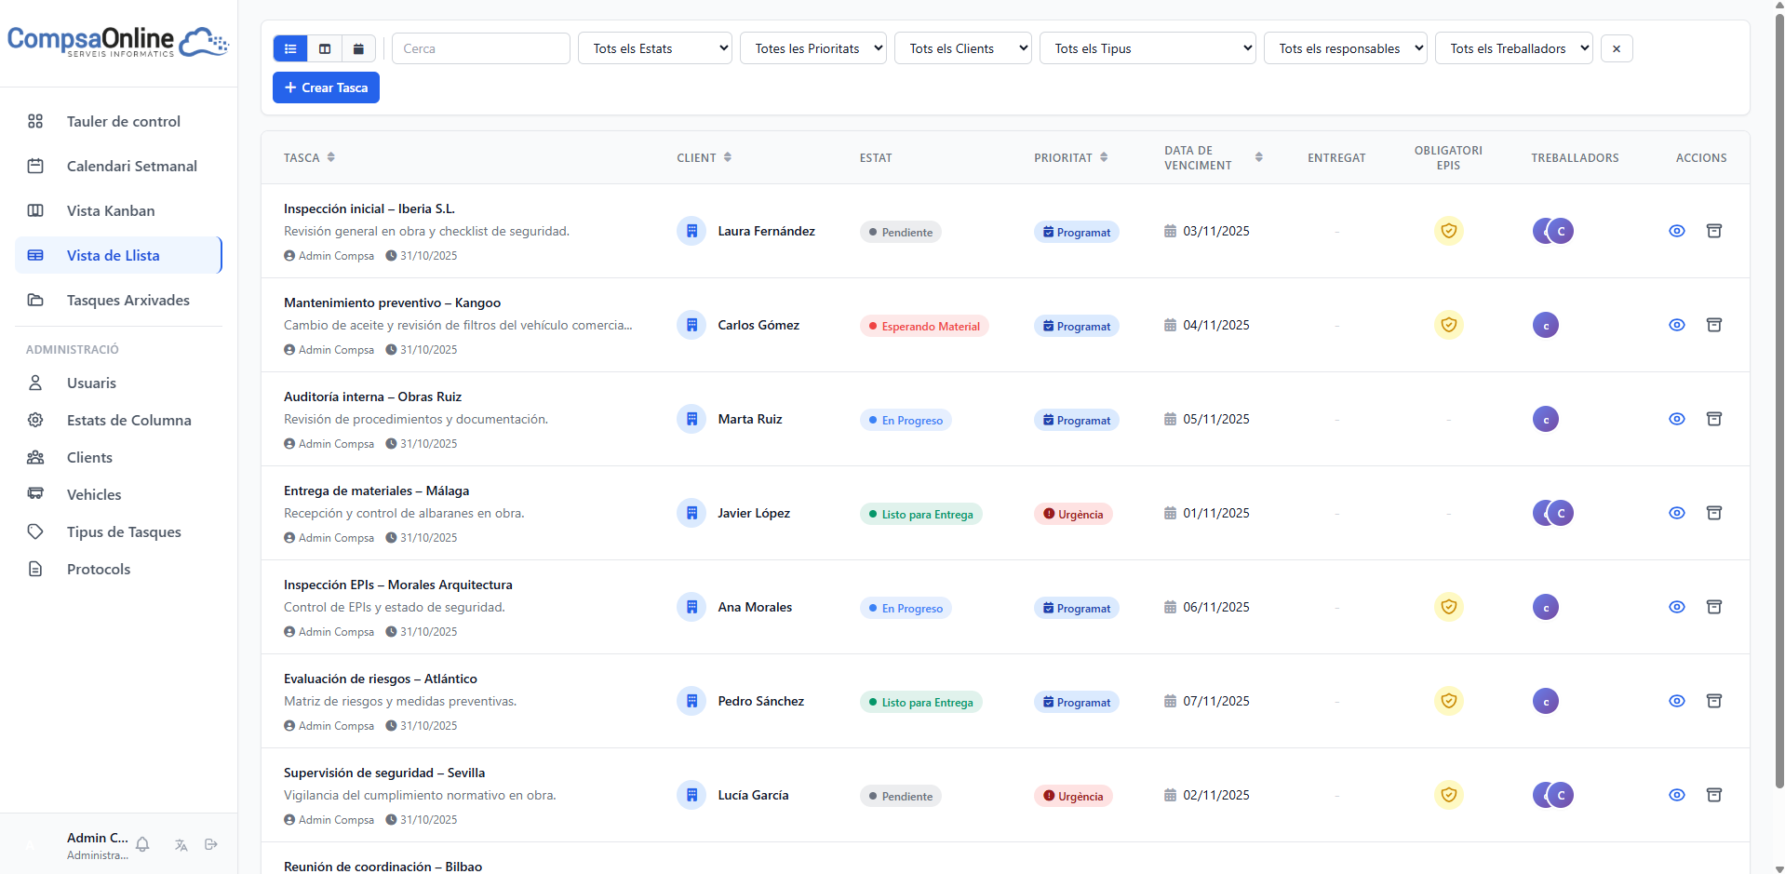Open the Totes les Prioritats dropdown

click(813, 48)
